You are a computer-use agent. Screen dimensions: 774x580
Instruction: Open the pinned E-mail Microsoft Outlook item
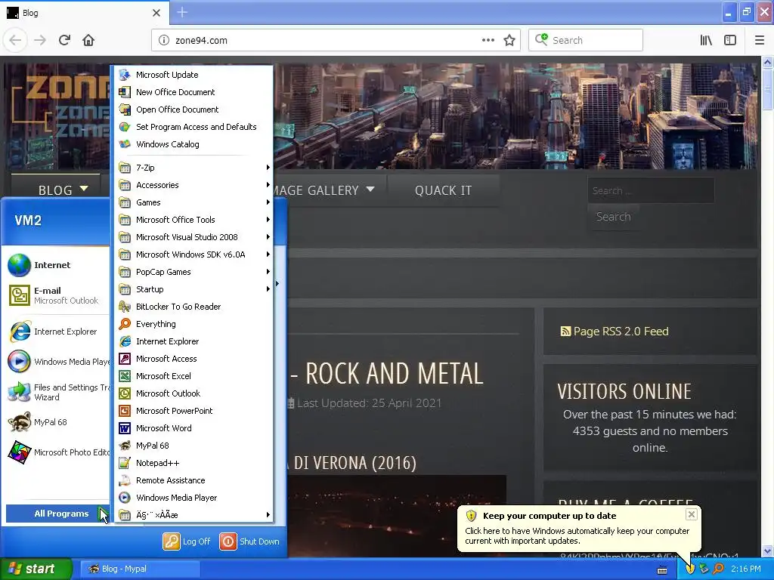[x=57, y=295]
